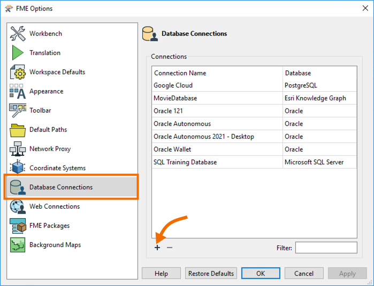Select the SQL Training Database row
The width and height of the screenshot is (374, 286).
pos(254,162)
